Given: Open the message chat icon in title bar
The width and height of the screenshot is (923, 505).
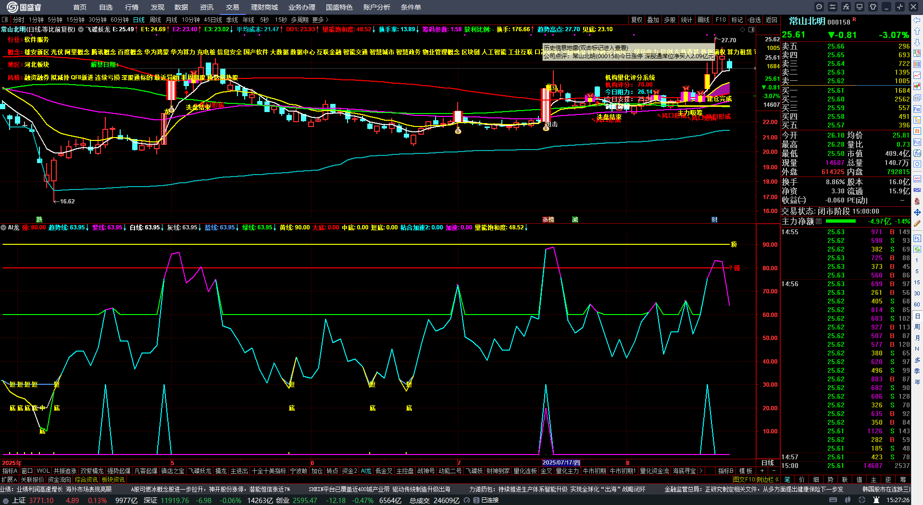Looking at the screenshot, I should click(819, 7).
